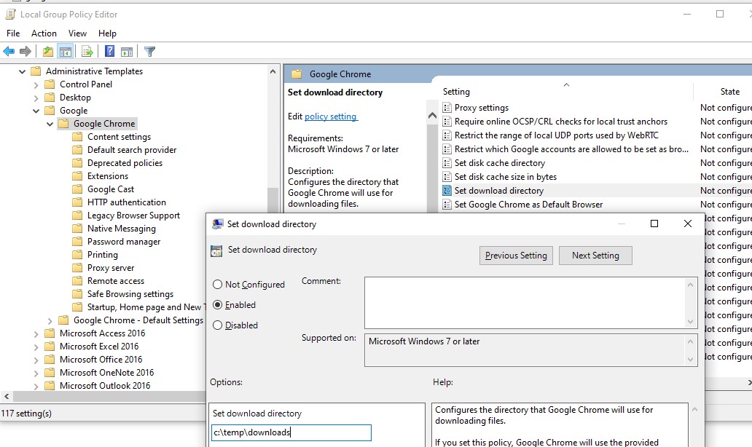The height and width of the screenshot is (447, 752).
Task: Toggle the Show/Hide Action Pane icon
Action: pos(127,51)
